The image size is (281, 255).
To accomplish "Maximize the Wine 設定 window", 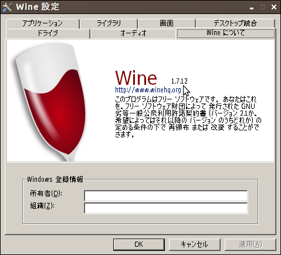I will click(263, 7).
